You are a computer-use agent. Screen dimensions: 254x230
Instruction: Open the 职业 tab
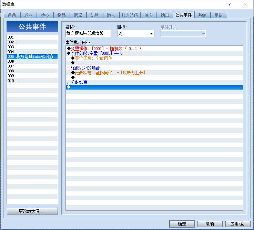[x=28, y=15]
